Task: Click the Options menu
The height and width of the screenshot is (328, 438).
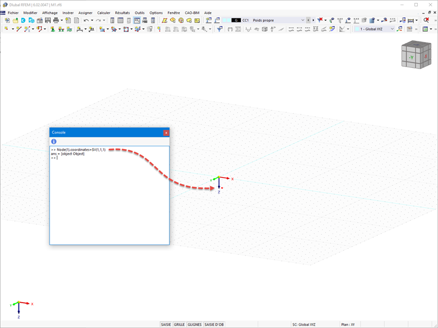Action: (156, 13)
